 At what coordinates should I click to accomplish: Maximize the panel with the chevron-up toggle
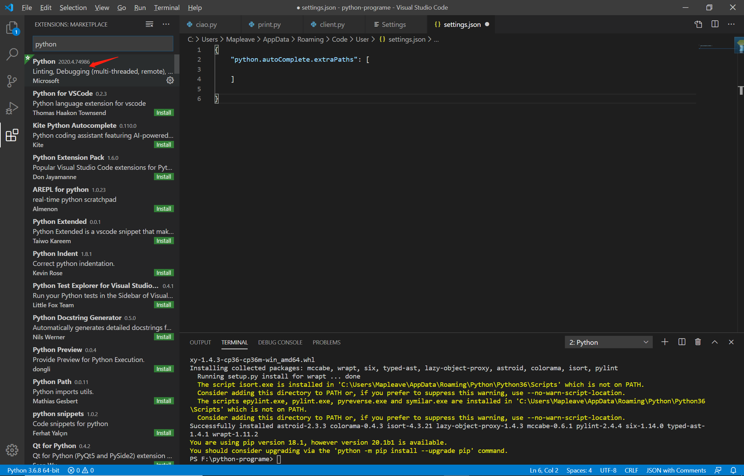(715, 342)
